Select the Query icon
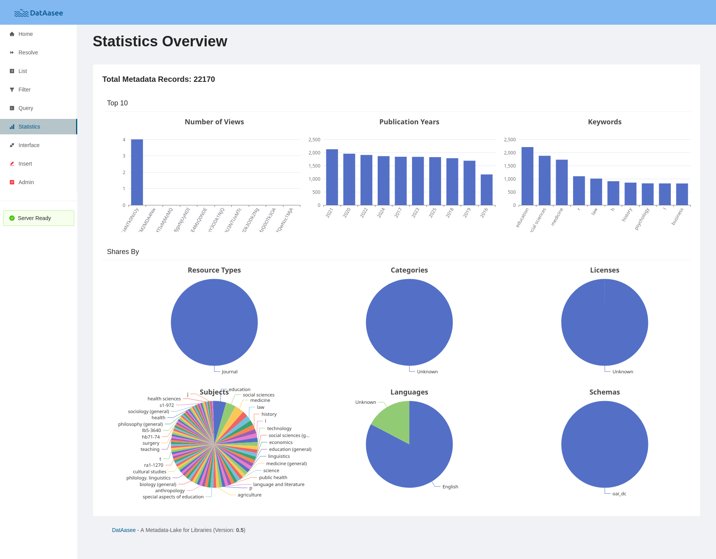This screenshot has height=559, width=716. [12, 108]
